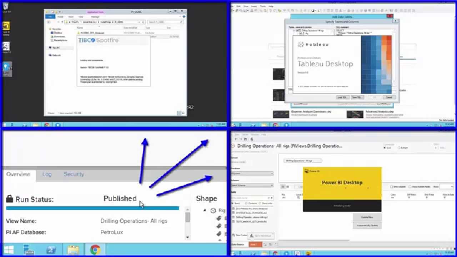This screenshot has width=457, height=257.
Task: Open Server Manager from the large taskbar
Action: 29,250
